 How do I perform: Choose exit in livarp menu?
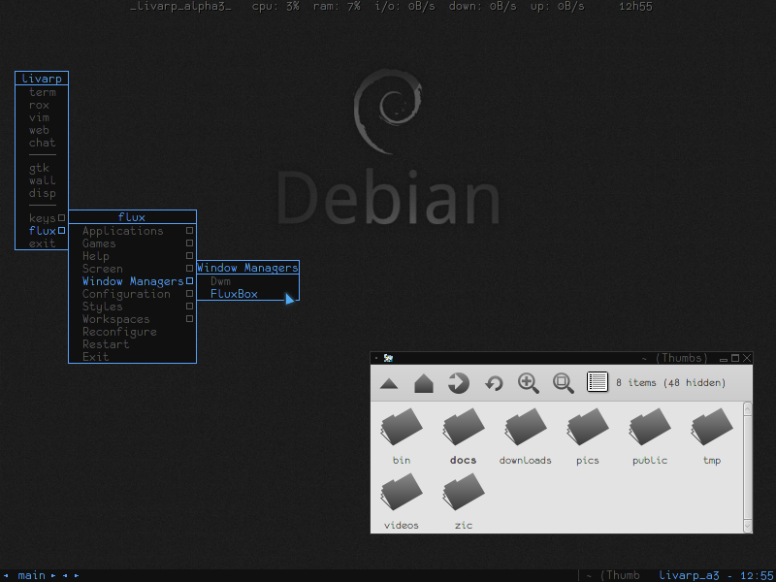tap(42, 243)
